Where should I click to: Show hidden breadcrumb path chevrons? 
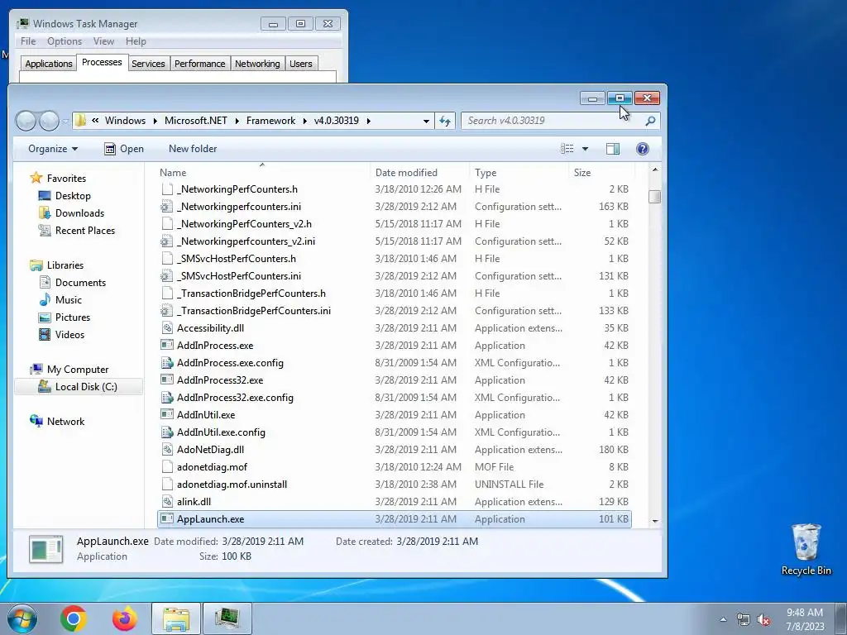click(95, 121)
